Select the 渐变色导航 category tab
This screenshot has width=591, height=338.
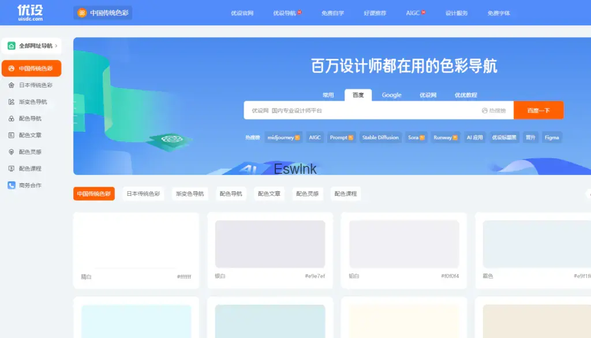click(190, 194)
